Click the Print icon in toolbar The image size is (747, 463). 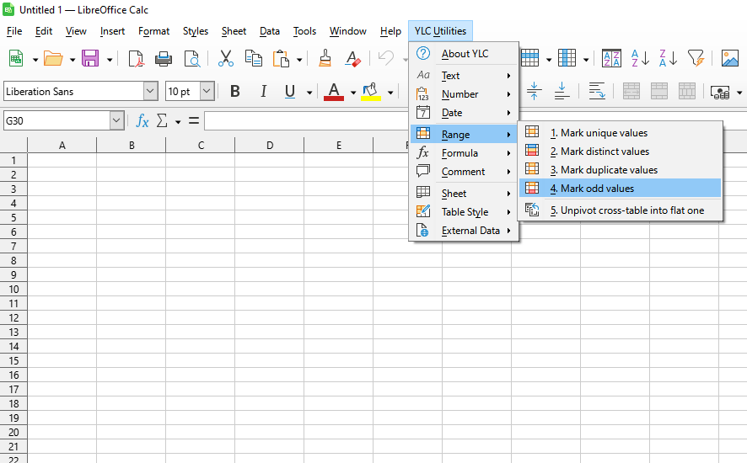click(x=164, y=58)
